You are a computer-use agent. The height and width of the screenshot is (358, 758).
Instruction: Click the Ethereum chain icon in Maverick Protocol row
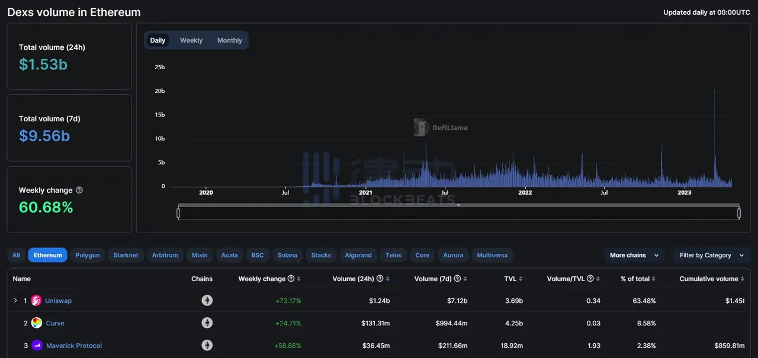pyautogui.click(x=207, y=346)
